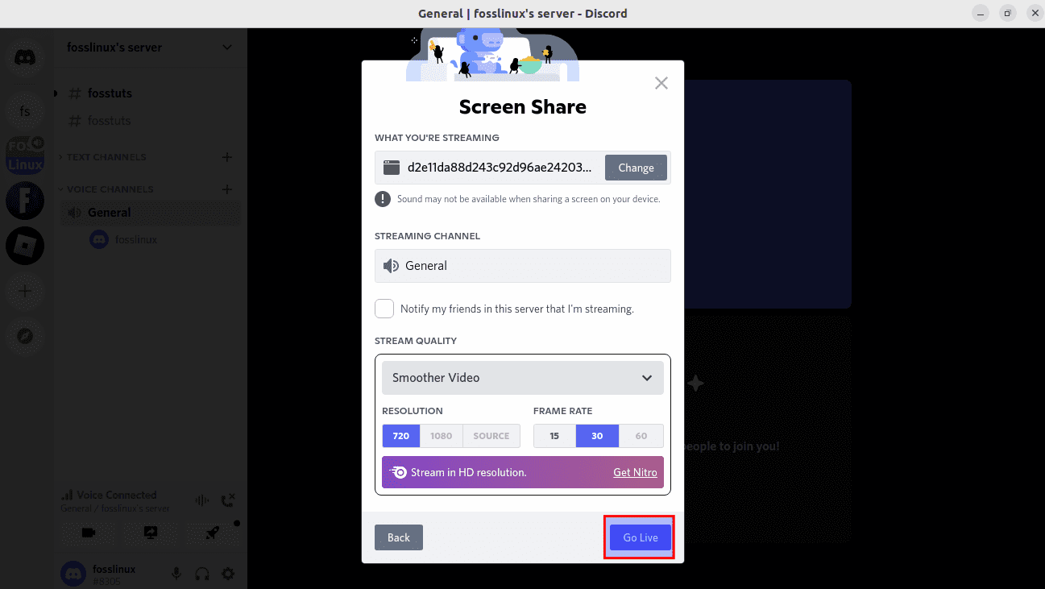Click the warning icon beside sound notice
Screen dimensions: 1045x589
point(383,199)
